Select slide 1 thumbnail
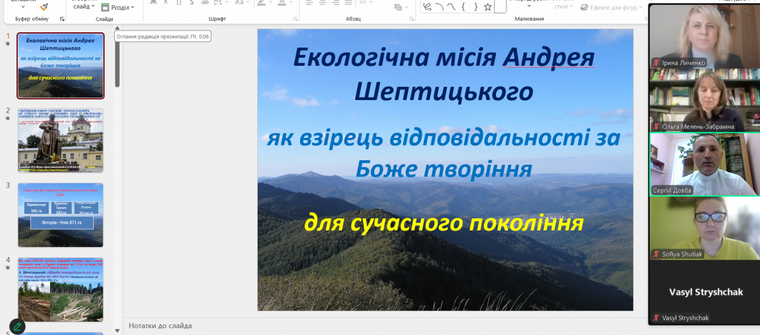This screenshot has width=760, height=335. (x=61, y=65)
